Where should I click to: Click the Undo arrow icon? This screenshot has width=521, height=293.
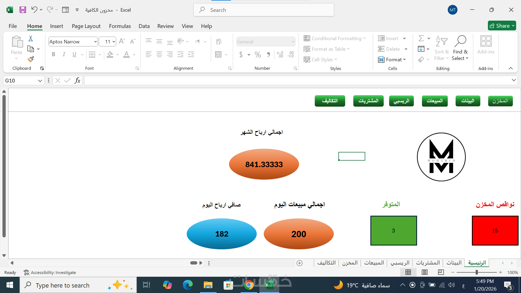34,10
